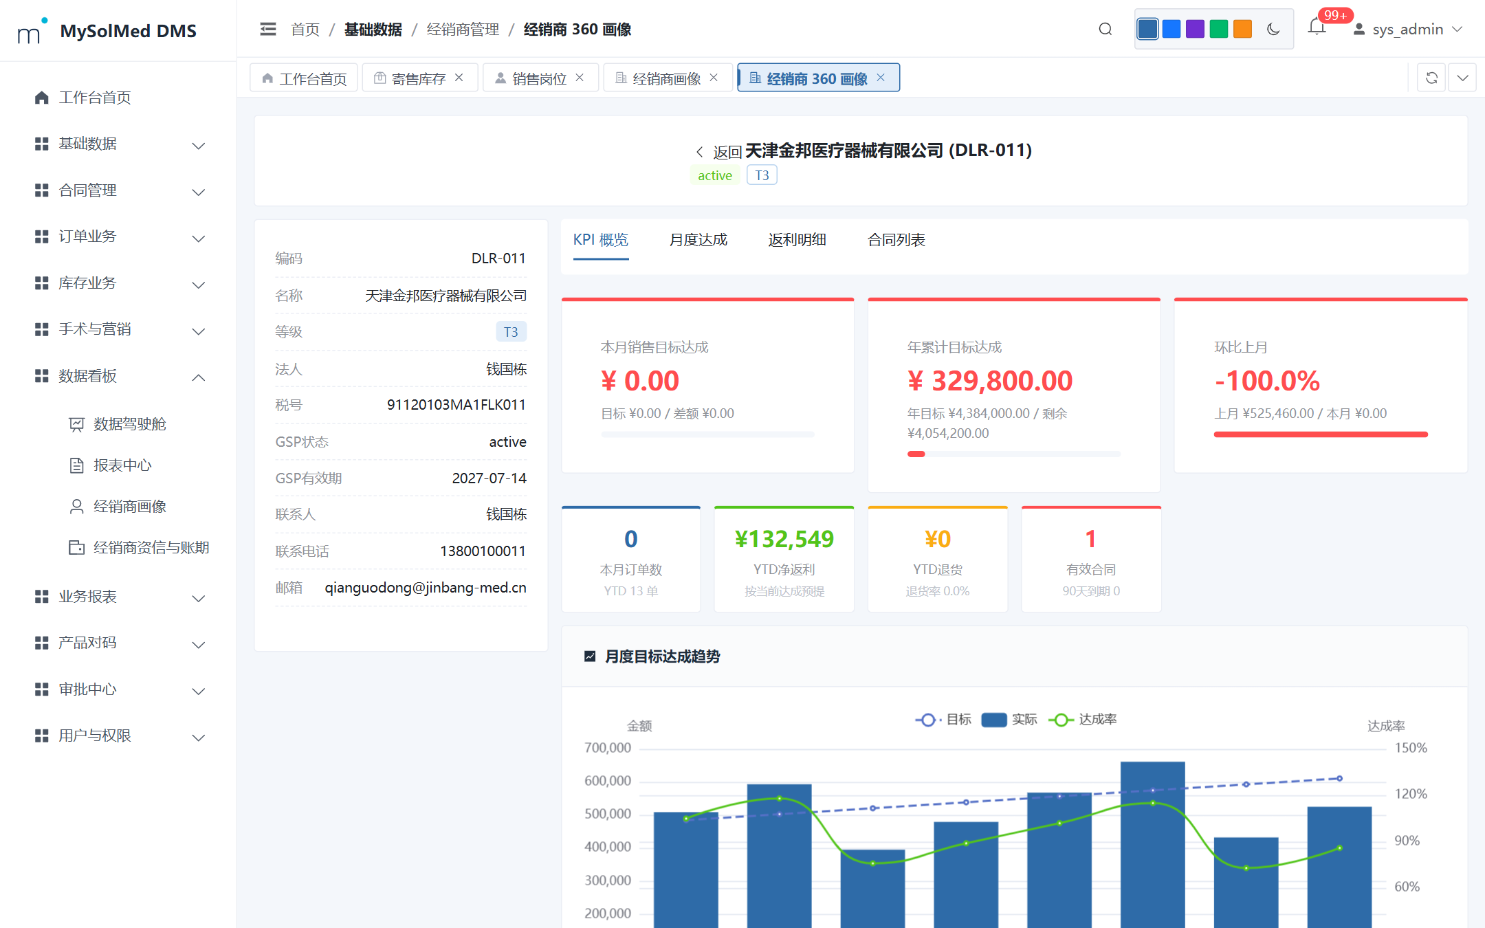This screenshot has height=928, width=1485.
Task: Click the active status tag in the header
Action: click(715, 175)
